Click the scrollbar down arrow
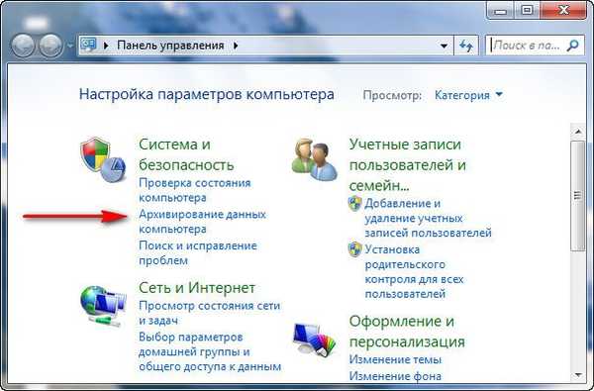Viewport: 594px width, 391px height. coord(578,375)
